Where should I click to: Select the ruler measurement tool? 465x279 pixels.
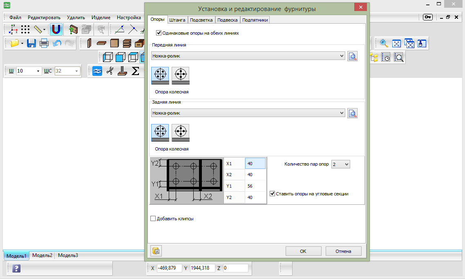(38, 29)
